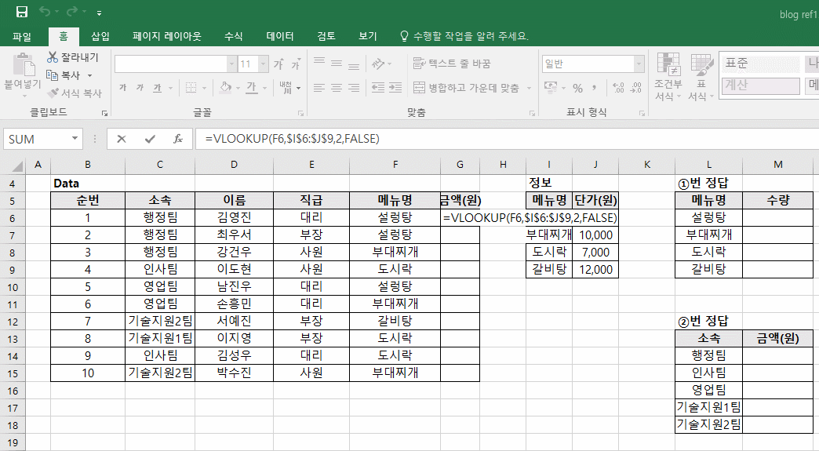Image resolution: width=819 pixels, height=451 pixels.
Task: Select middle vertical alignment
Action: pyautogui.click(x=337, y=64)
